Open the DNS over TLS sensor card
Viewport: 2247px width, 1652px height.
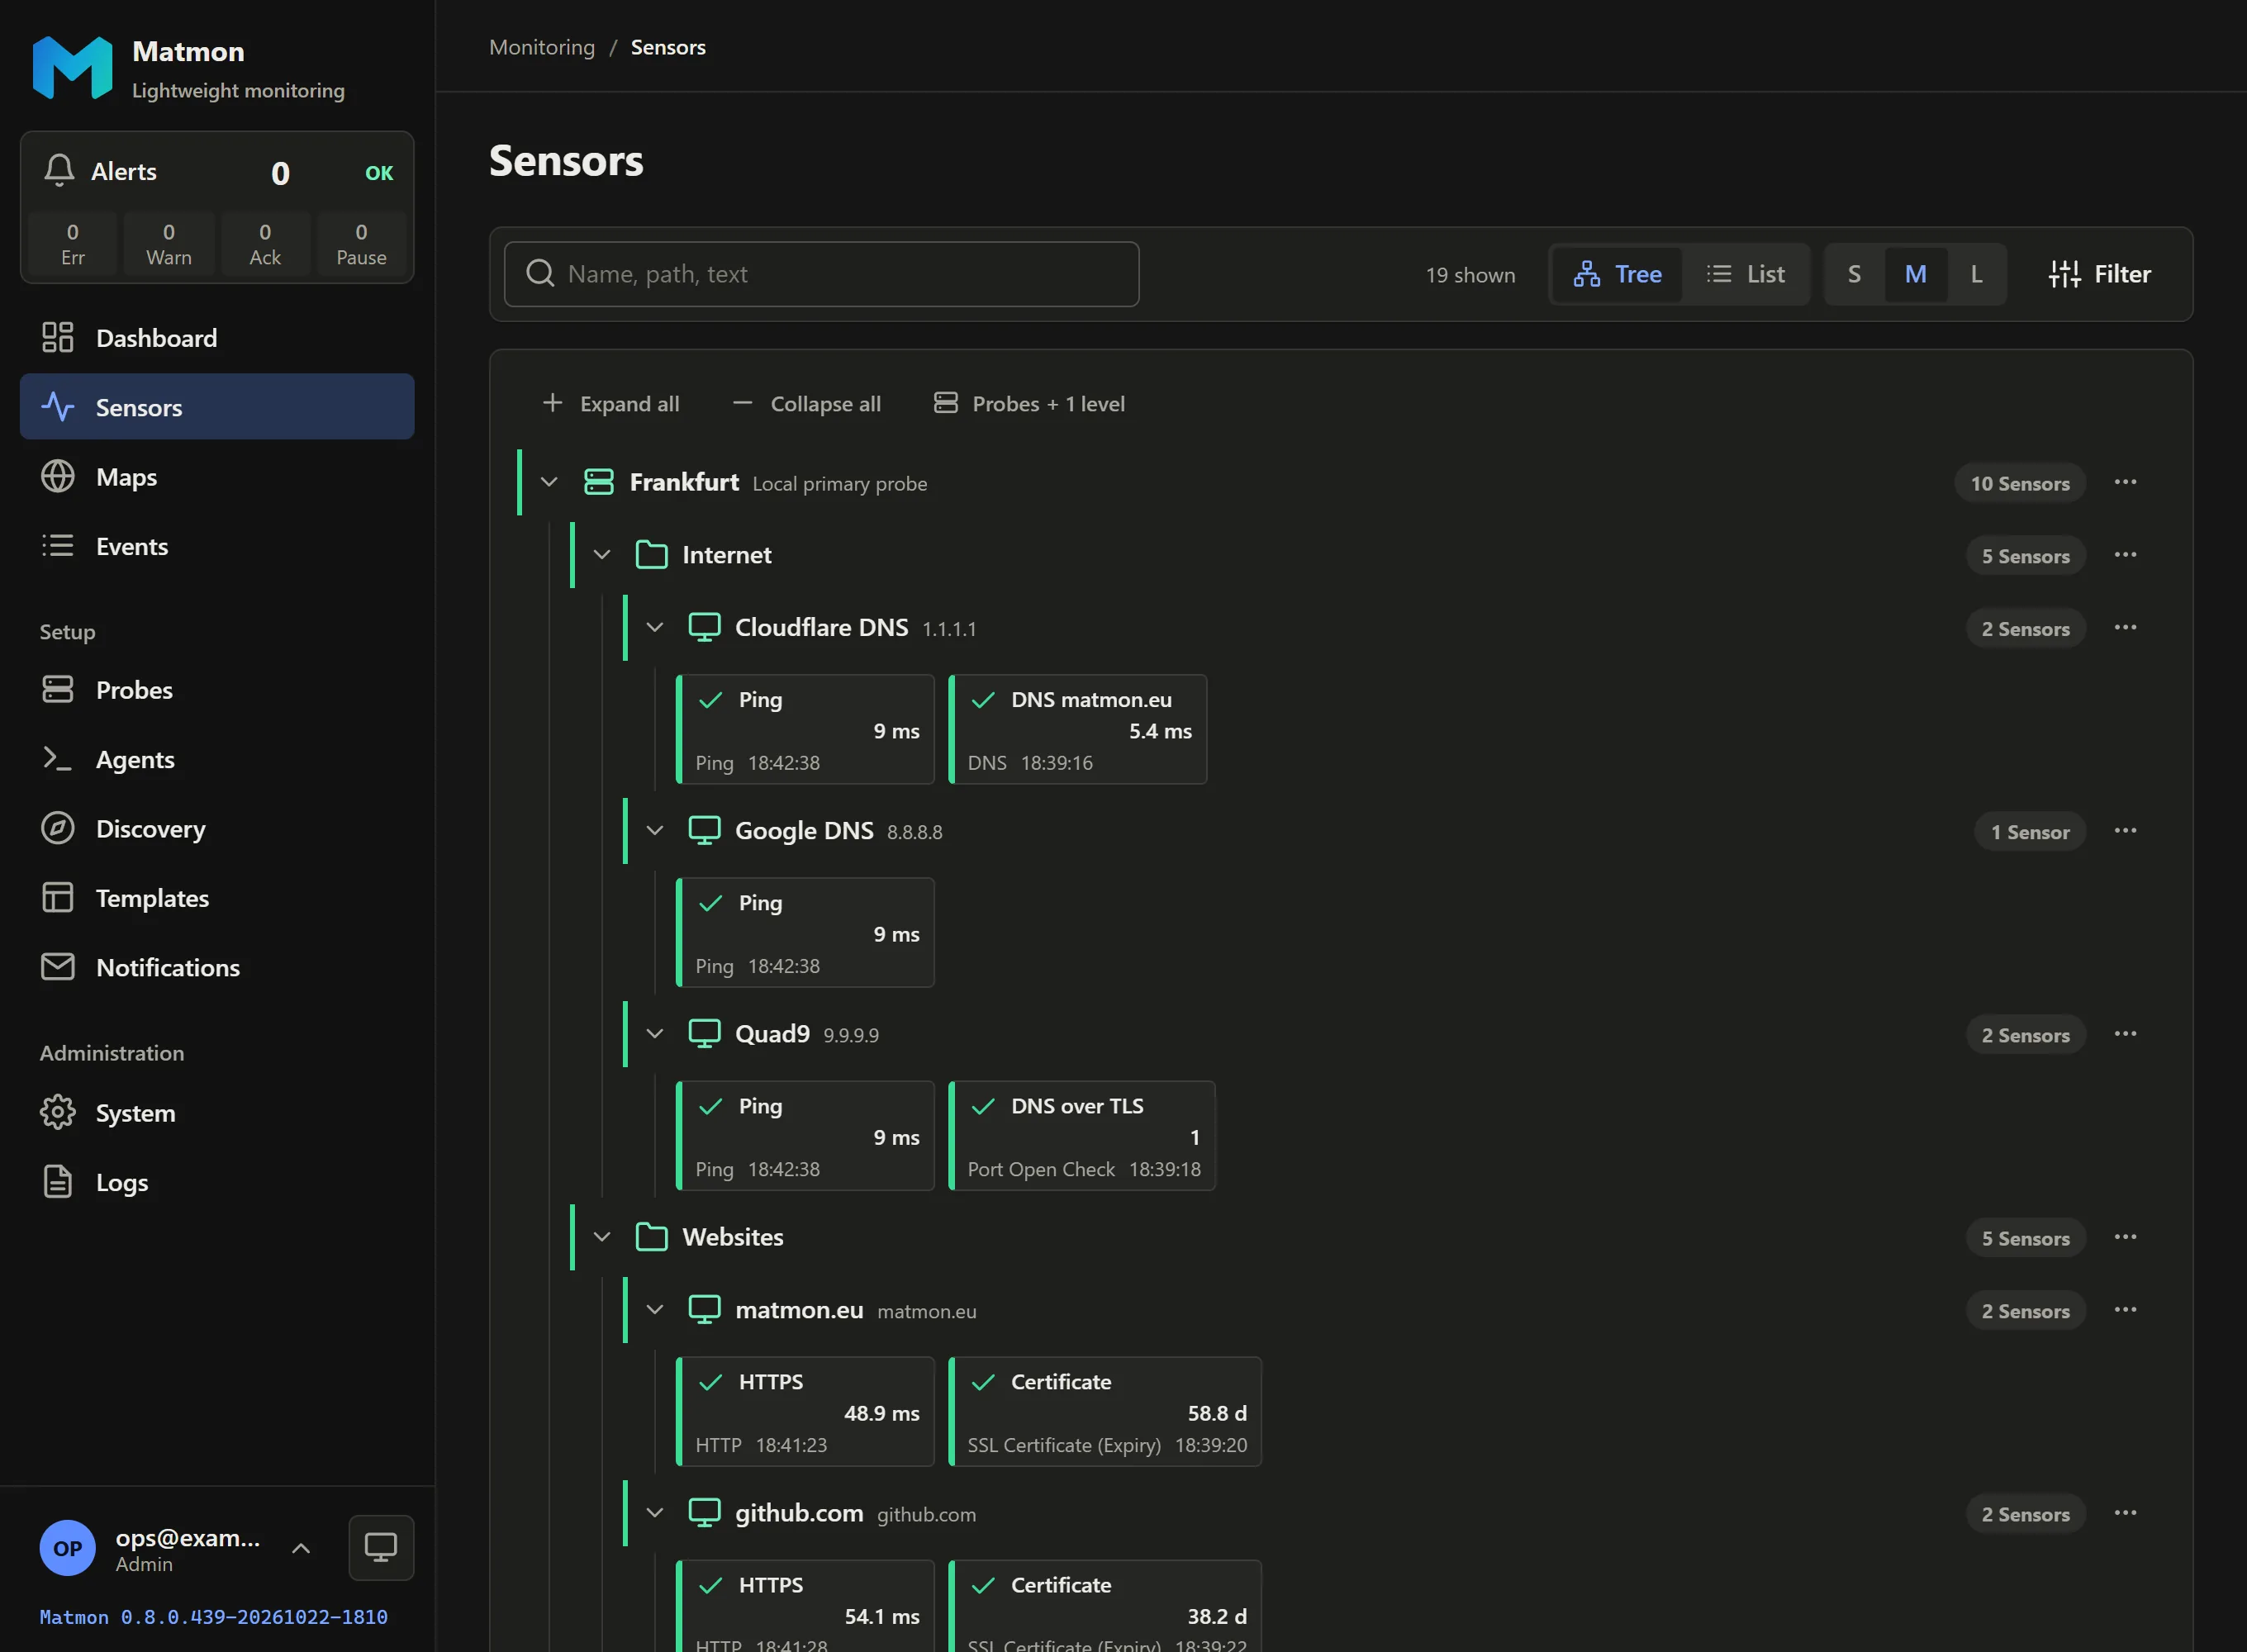pos(1082,1136)
